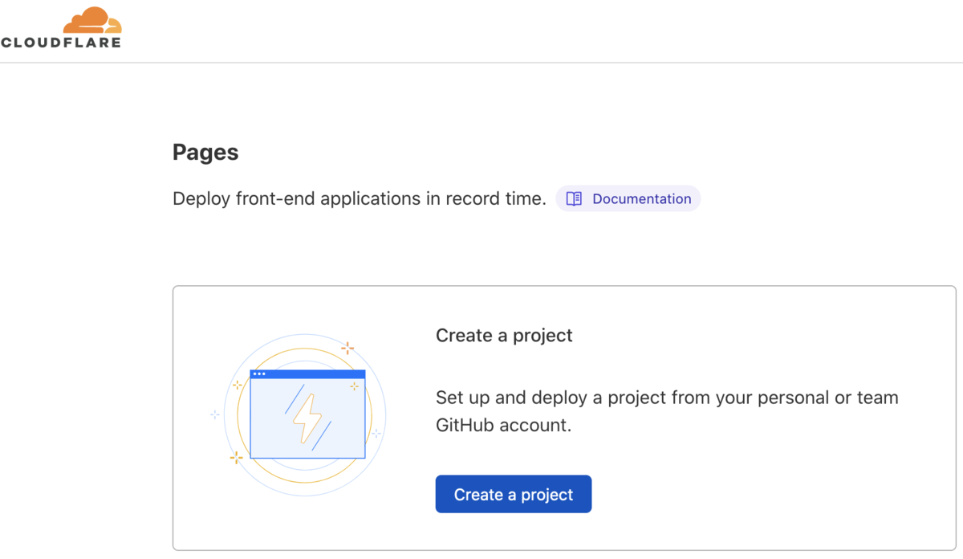Click the 'GitHub account.' text in the card
The image size is (963, 559).
point(503,425)
